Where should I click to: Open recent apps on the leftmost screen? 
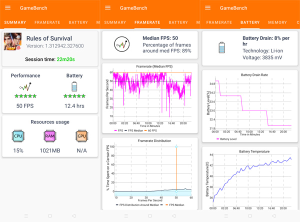point(26,216)
